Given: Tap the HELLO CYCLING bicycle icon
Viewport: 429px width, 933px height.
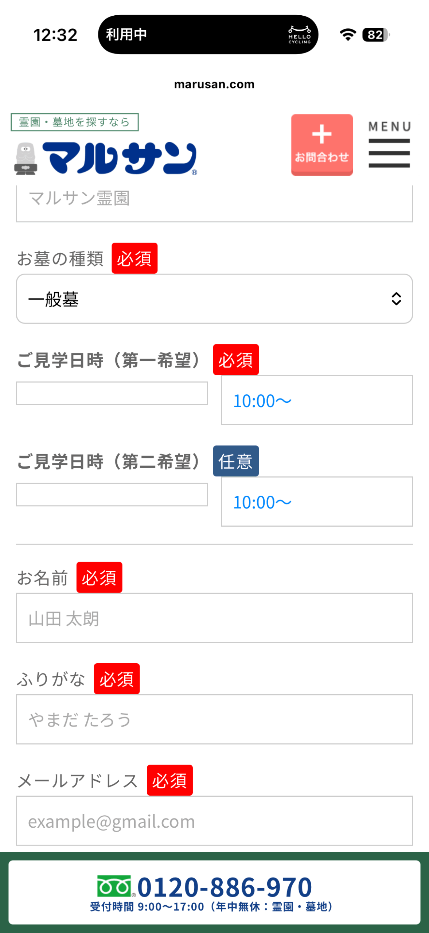Looking at the screenshot, I should [299, 35].
